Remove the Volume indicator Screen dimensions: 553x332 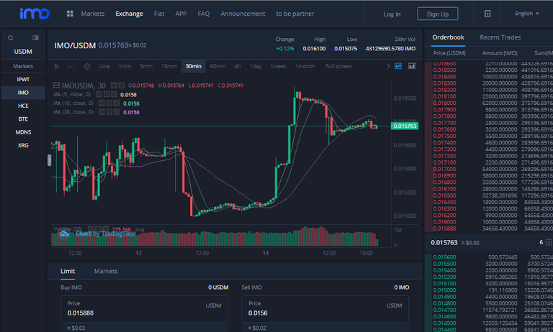(x=105, y=229)
